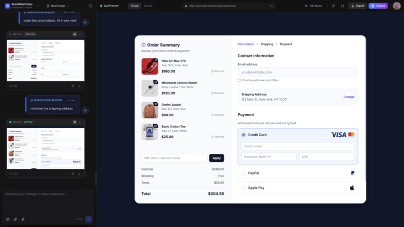Remove Denim Jacket from order

pyautogui.click(x=218, y=115)
